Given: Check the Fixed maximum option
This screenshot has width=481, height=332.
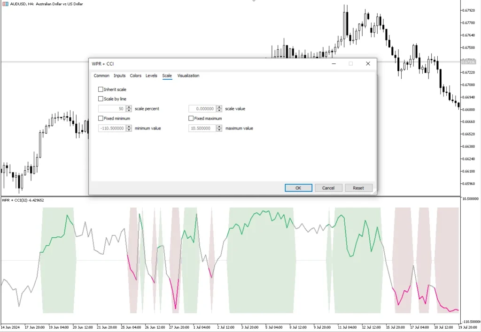Looking at the screenshot, I should pos(191,119).
